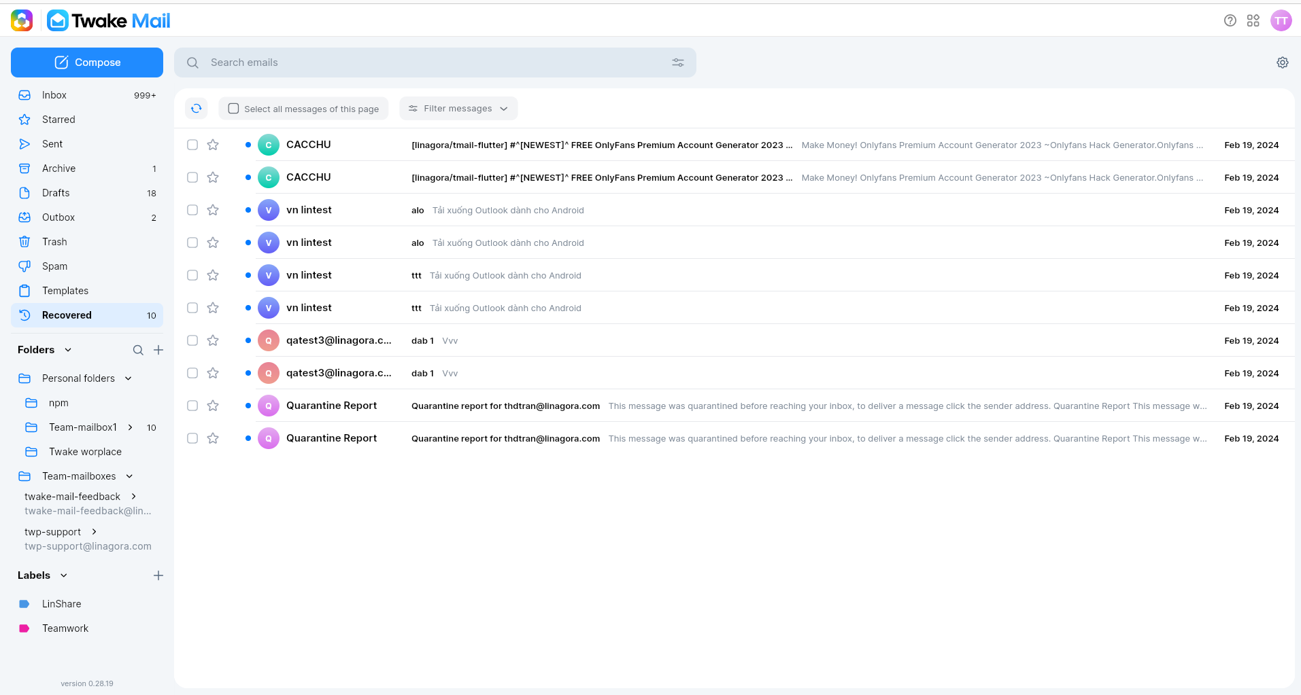
Task: Star the second vn lintest ttt email
Action: [213, 308]
